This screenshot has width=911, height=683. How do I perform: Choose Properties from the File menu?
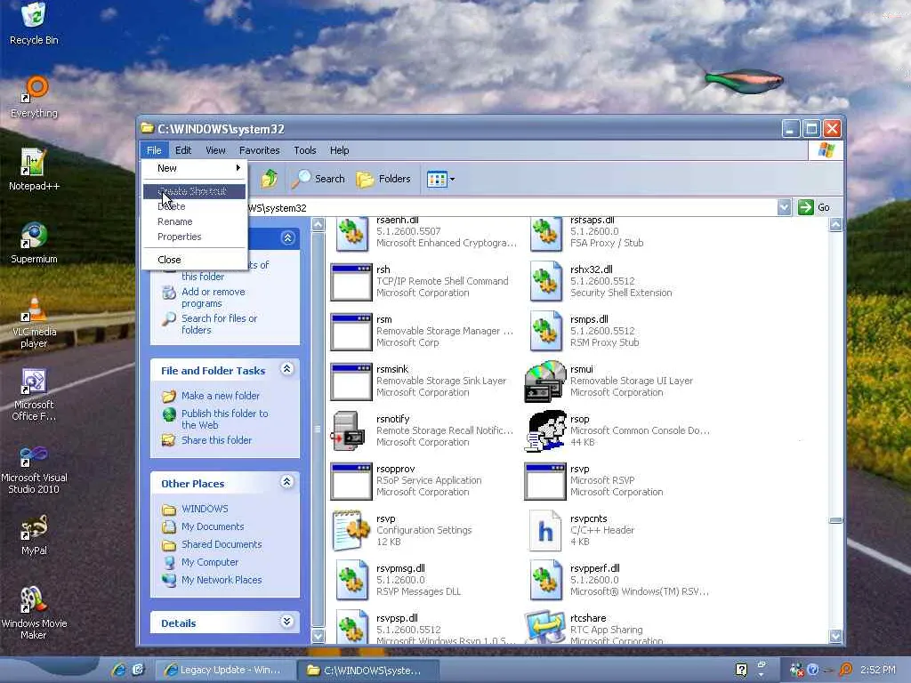click(x=194, y=237)
